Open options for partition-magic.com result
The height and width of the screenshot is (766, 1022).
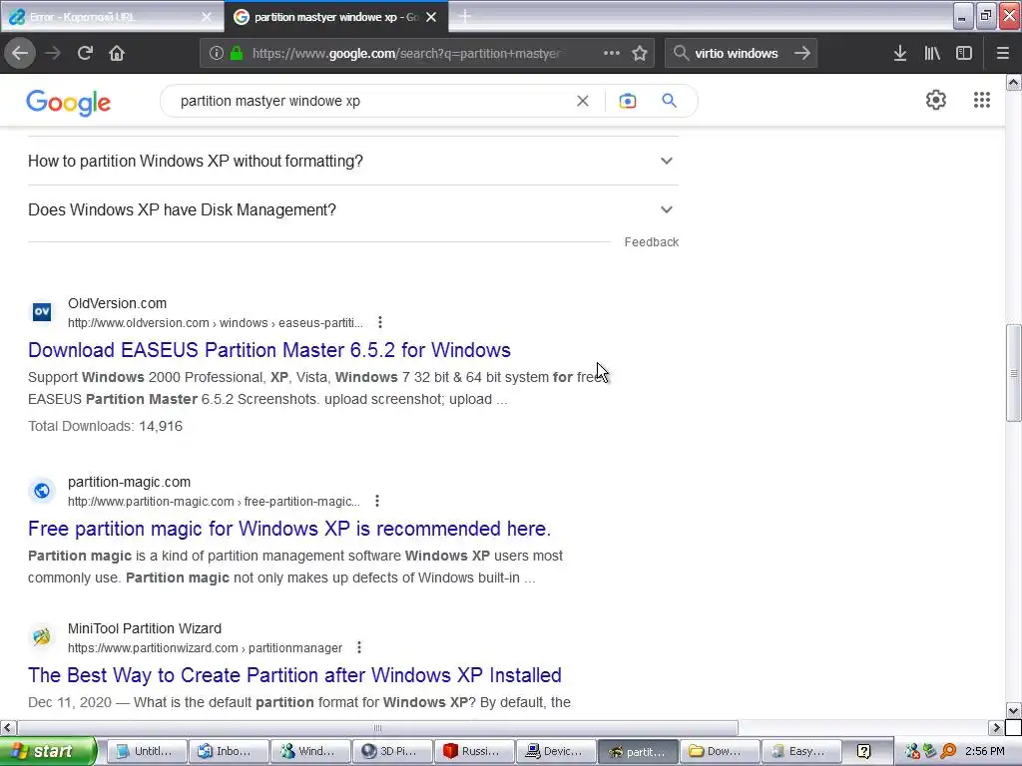click(x=376, y=501)
